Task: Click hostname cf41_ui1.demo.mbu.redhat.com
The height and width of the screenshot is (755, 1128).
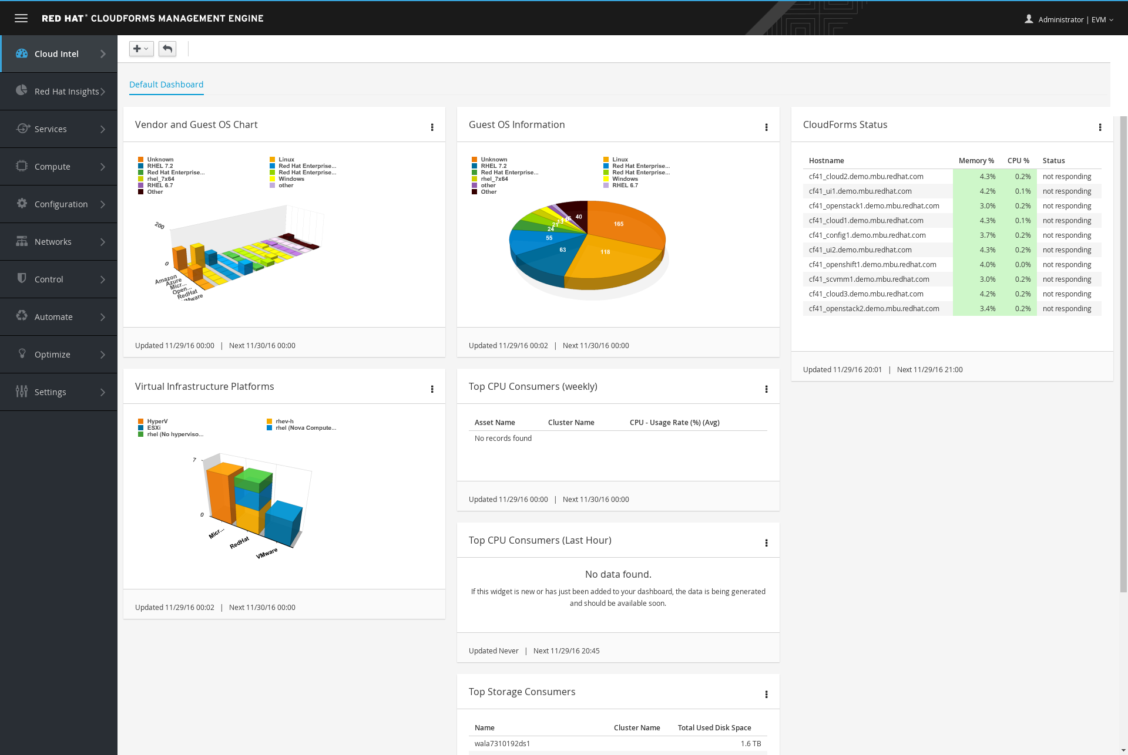Action: coord(860,191)
